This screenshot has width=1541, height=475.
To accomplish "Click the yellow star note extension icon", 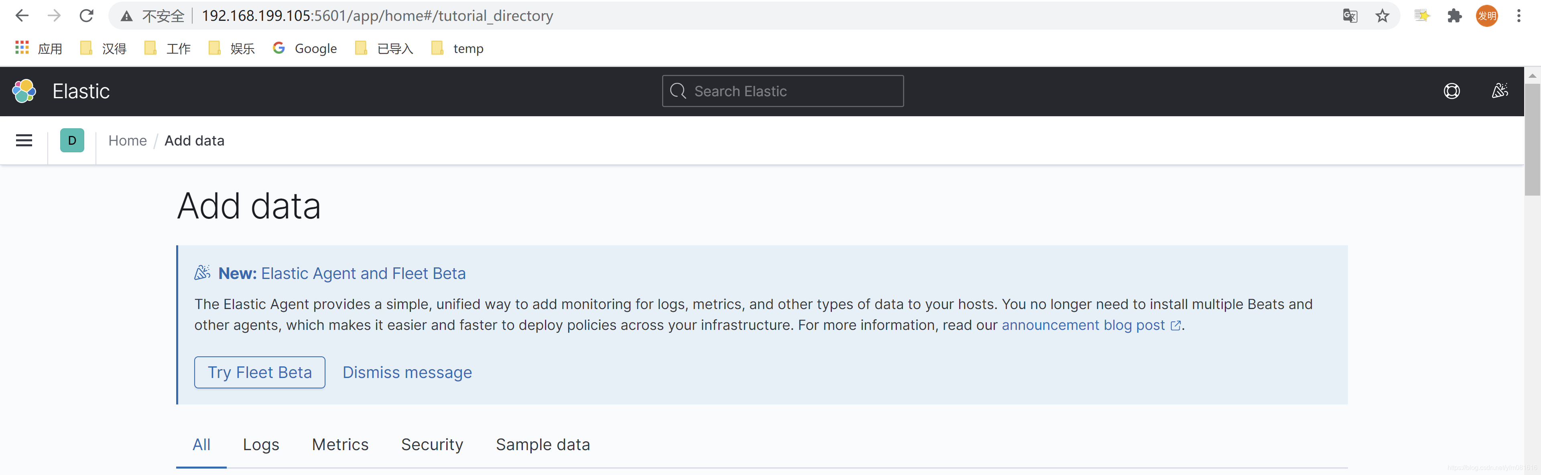I will [x=1422, y=16].
